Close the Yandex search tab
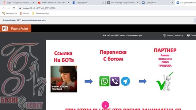The height and width of the screenshot is (110, 196). click(34, 3)
